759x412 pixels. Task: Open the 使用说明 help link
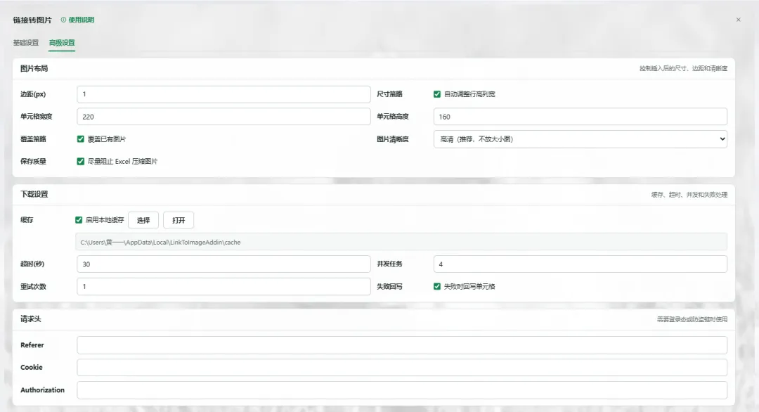coord(82,20)
